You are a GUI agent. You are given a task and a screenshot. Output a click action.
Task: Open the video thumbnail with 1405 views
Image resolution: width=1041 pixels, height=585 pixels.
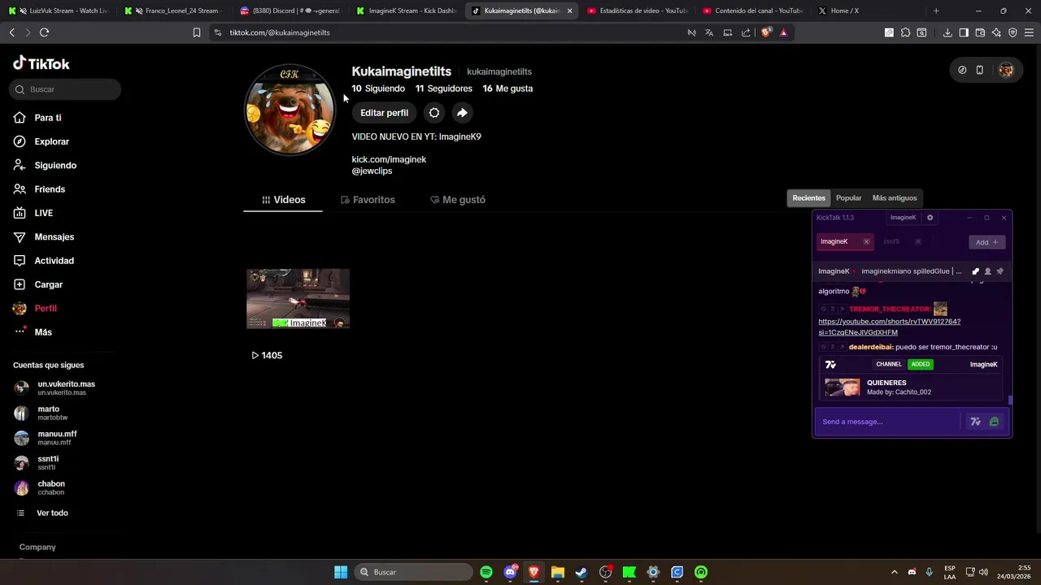tap(298, 299)
